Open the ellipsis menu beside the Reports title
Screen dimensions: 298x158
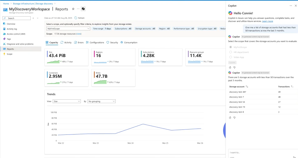point(78,9)
